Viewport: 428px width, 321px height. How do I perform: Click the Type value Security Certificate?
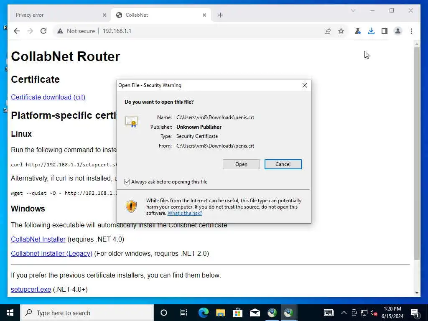(x=197, y=136)
